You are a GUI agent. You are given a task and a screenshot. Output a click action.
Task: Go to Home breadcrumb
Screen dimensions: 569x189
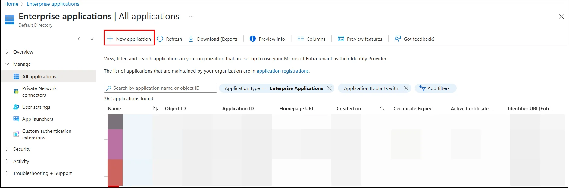point(11,4)
